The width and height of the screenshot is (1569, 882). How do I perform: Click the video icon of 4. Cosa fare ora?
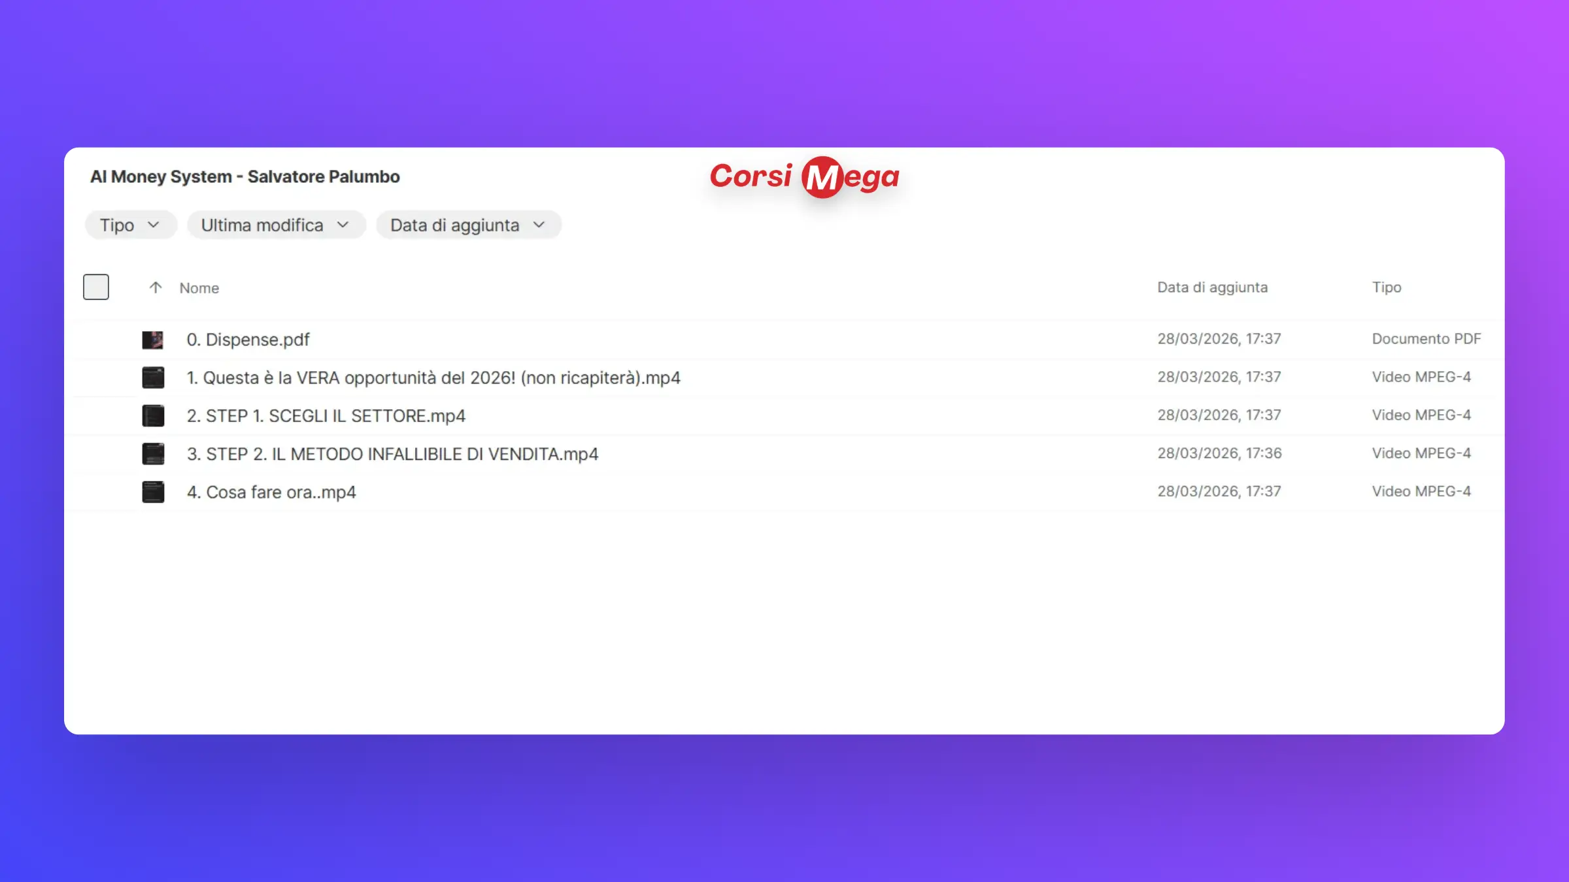(153, 492)
